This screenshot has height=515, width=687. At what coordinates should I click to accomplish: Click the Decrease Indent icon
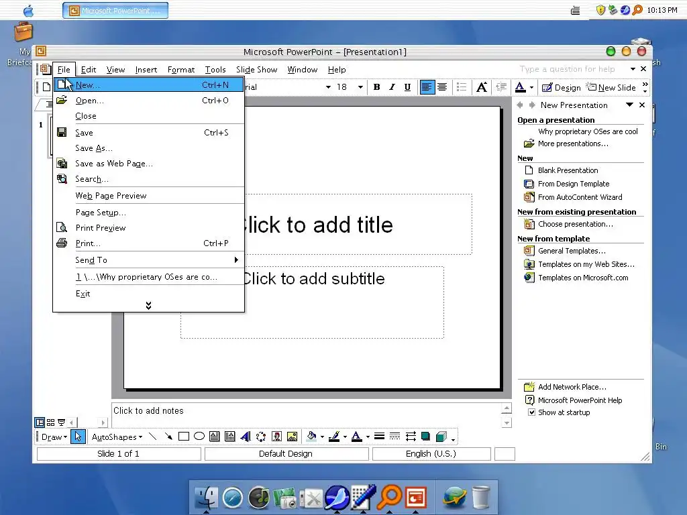coord(501,87)
